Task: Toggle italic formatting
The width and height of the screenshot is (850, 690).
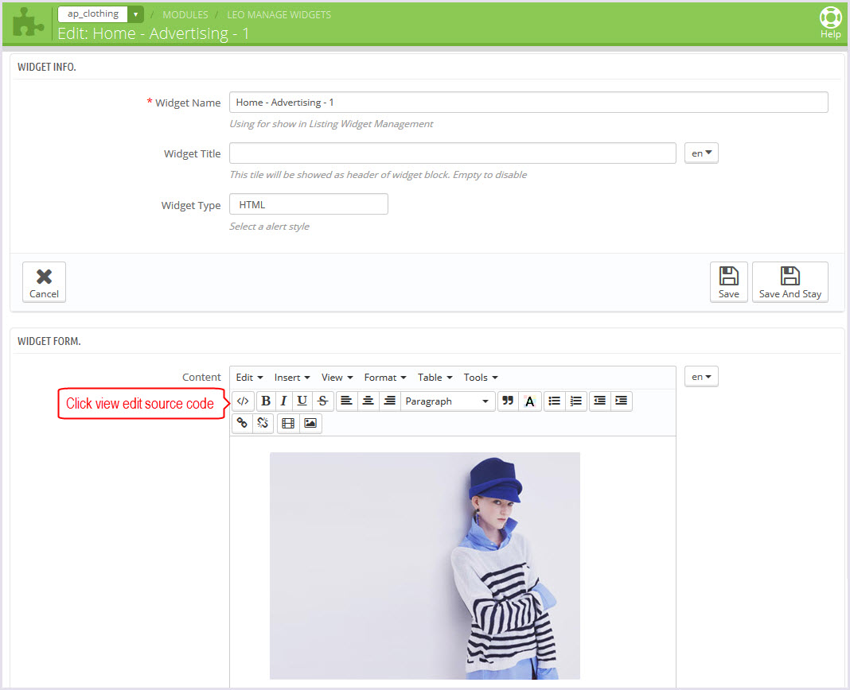Action: [x=283, y=401]
